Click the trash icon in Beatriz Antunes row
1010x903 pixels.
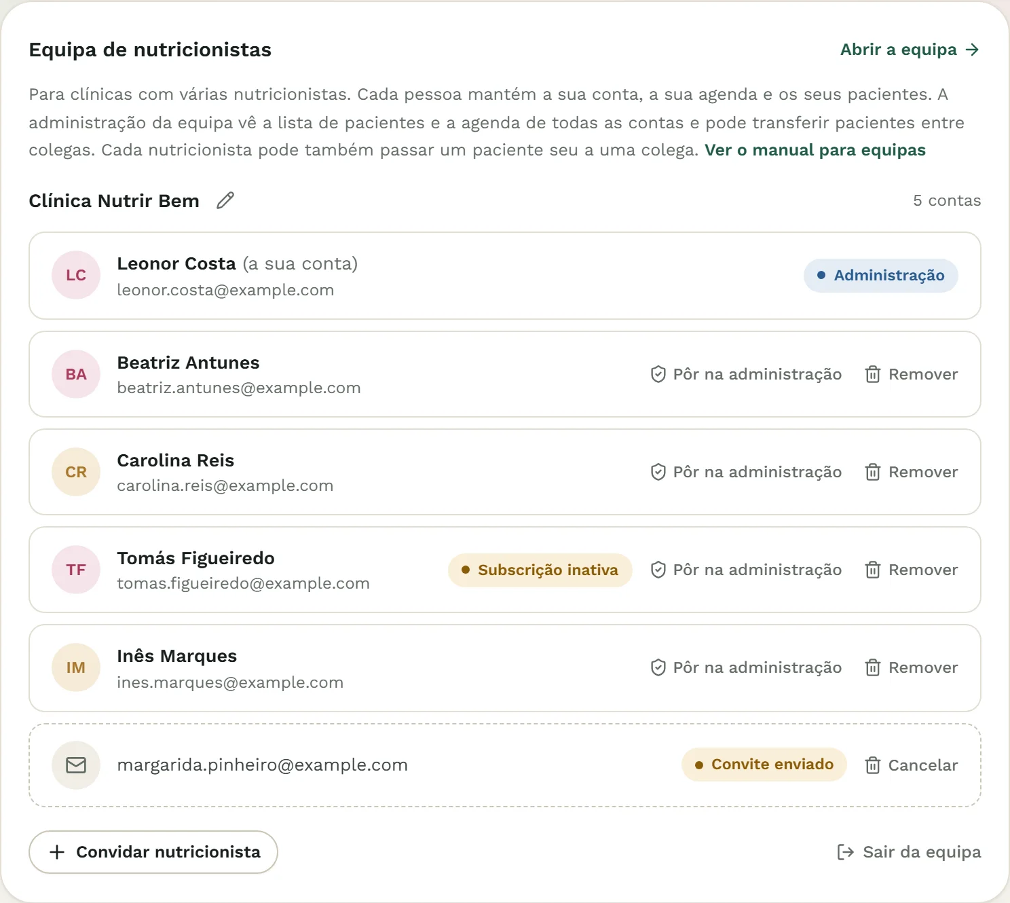click(x=873, y=374)
